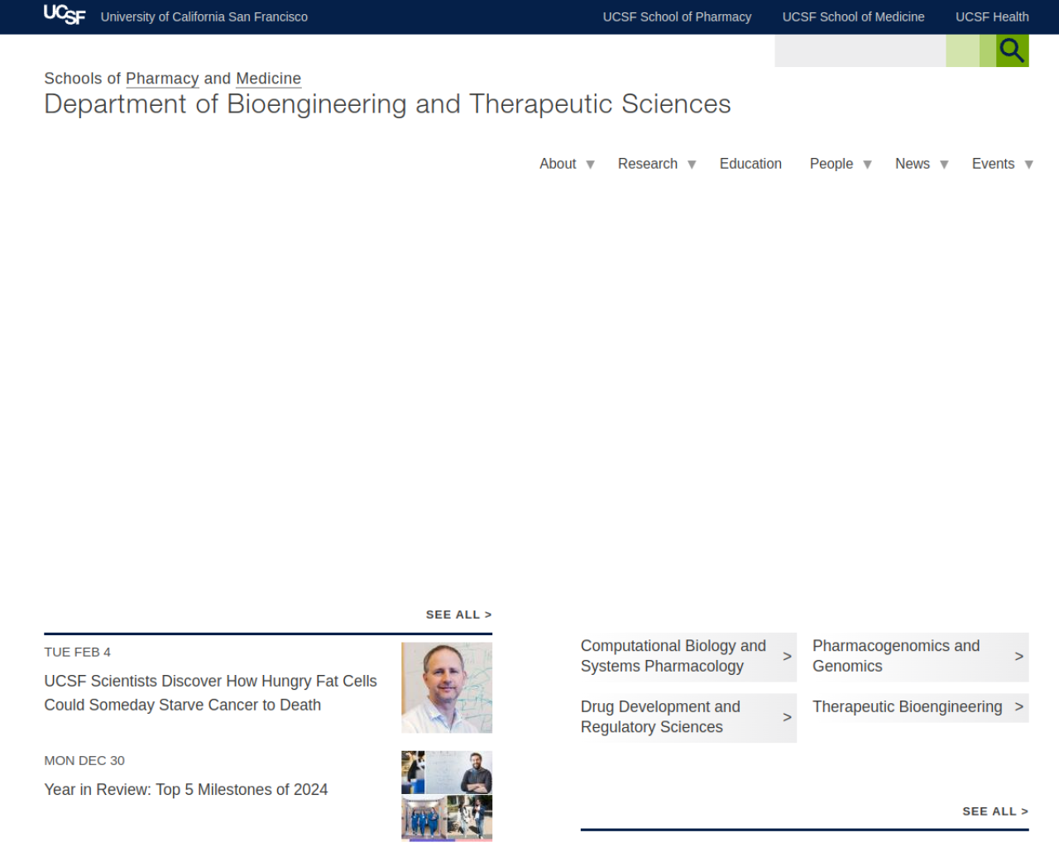Follow the Medicine link in the header
Viewport: 1059px width, 847px height.
pyautogui.click(x=268, y=79)
